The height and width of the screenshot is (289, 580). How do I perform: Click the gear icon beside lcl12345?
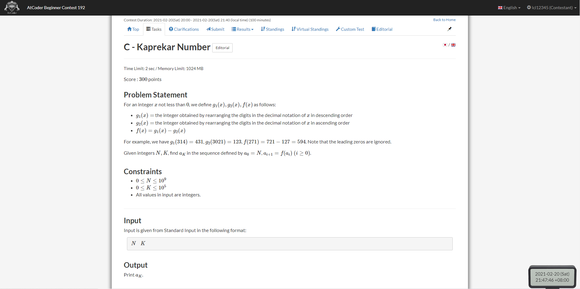click(x=529, y=7)
